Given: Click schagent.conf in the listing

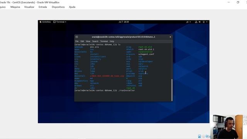Looking at the screenshot, I should coord(146,54).
